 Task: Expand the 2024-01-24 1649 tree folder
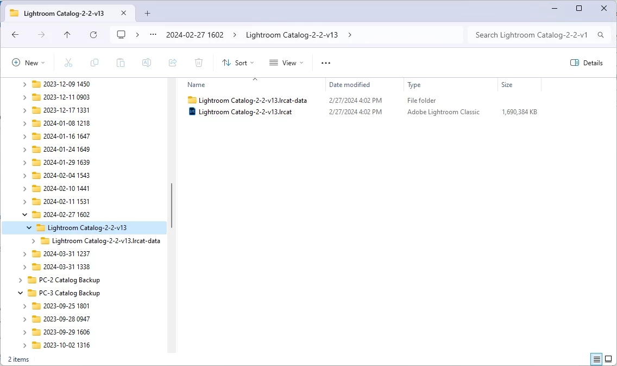25,150
